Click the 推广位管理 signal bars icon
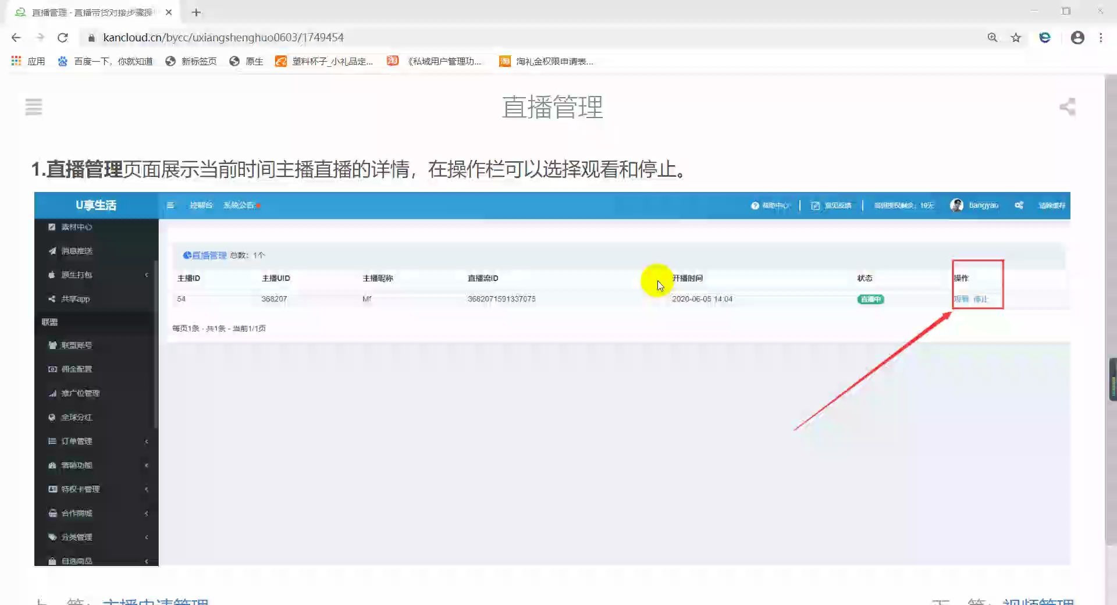This screenshot has width=1117, height=605. point(52,393)
